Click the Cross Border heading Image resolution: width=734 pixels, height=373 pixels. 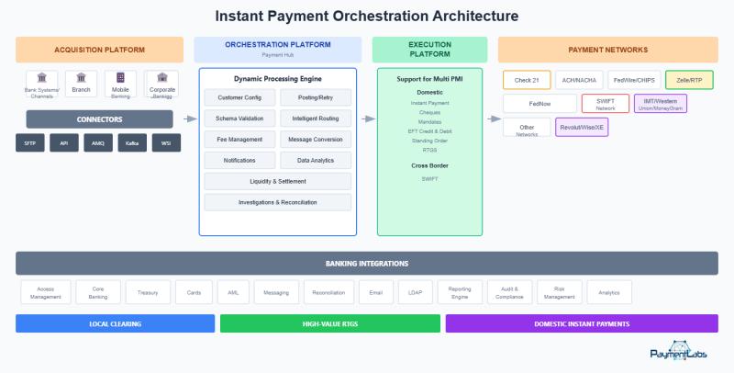point(429,166)
